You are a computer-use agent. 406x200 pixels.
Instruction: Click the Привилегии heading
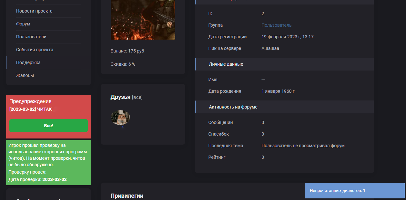127,195
